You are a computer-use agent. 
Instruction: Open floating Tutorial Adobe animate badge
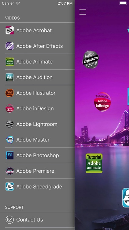pyautogui.click(x=94, y=163)
